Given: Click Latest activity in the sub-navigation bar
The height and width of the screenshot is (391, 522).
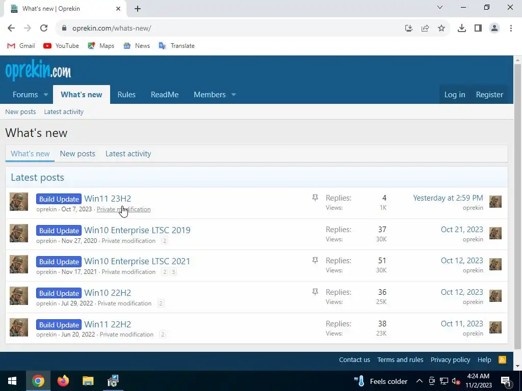Looking at the screenshot, I should pos(64,112).
